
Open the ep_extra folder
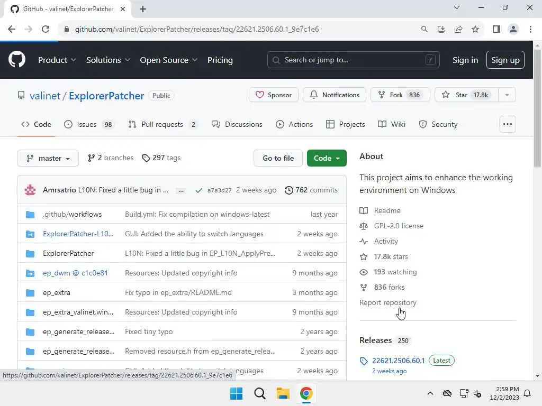pyautogui.click(x=56, y=292)
